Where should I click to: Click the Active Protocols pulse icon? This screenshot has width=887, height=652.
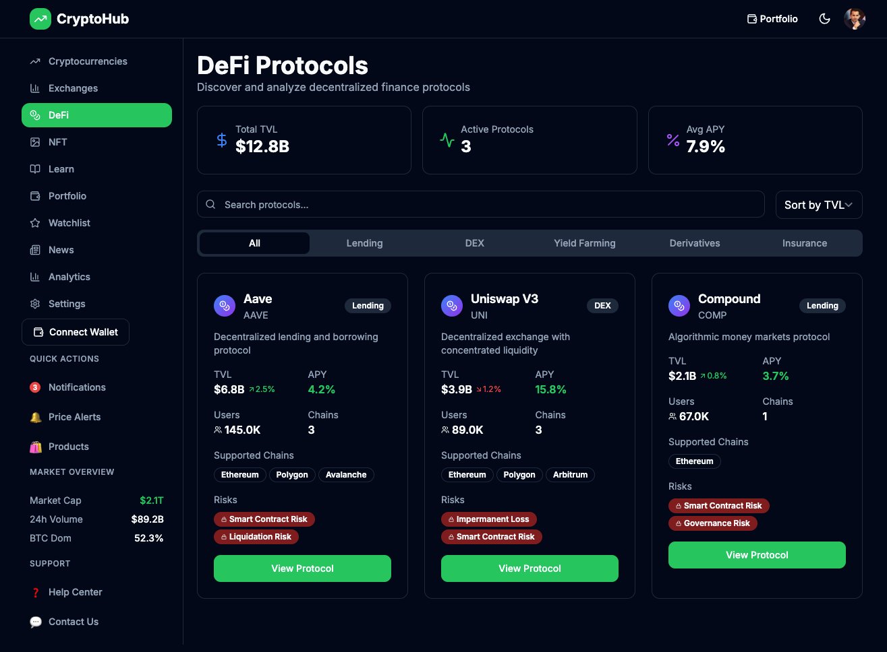447,140
